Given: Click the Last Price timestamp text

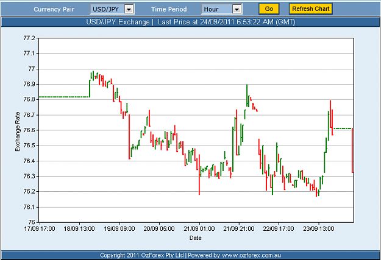Looking at the screenshot, I should pyautogui.click(x=226, y=22).
